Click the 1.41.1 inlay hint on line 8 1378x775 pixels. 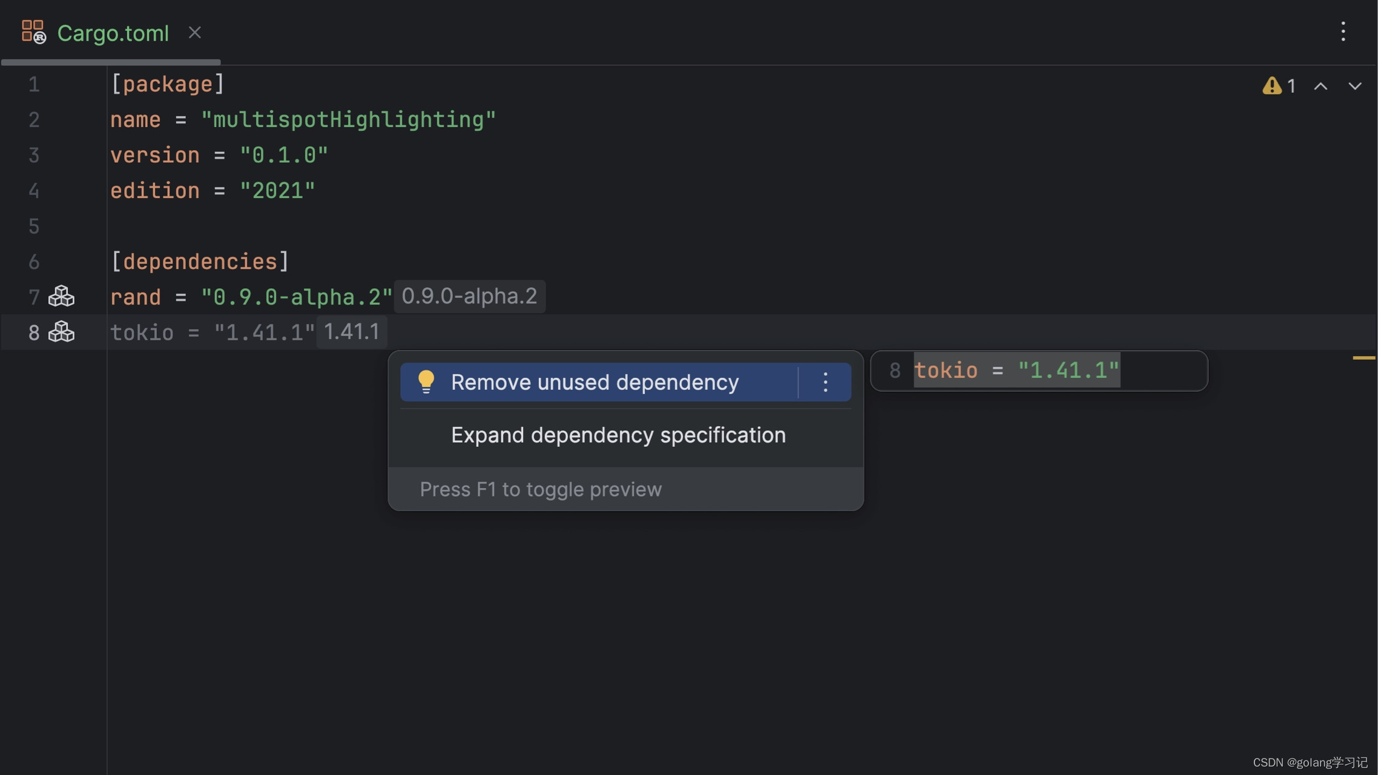351,331
